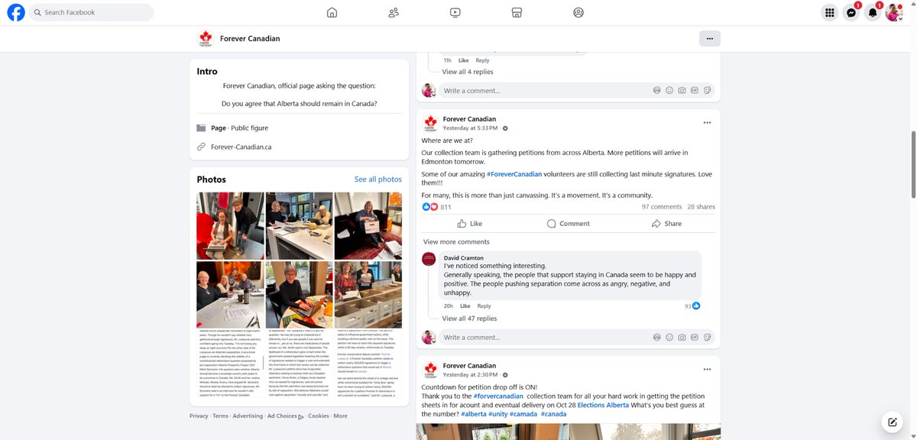917x440 pixels.
Task: Click the Advertising footer link
Action: coord(248,416)
